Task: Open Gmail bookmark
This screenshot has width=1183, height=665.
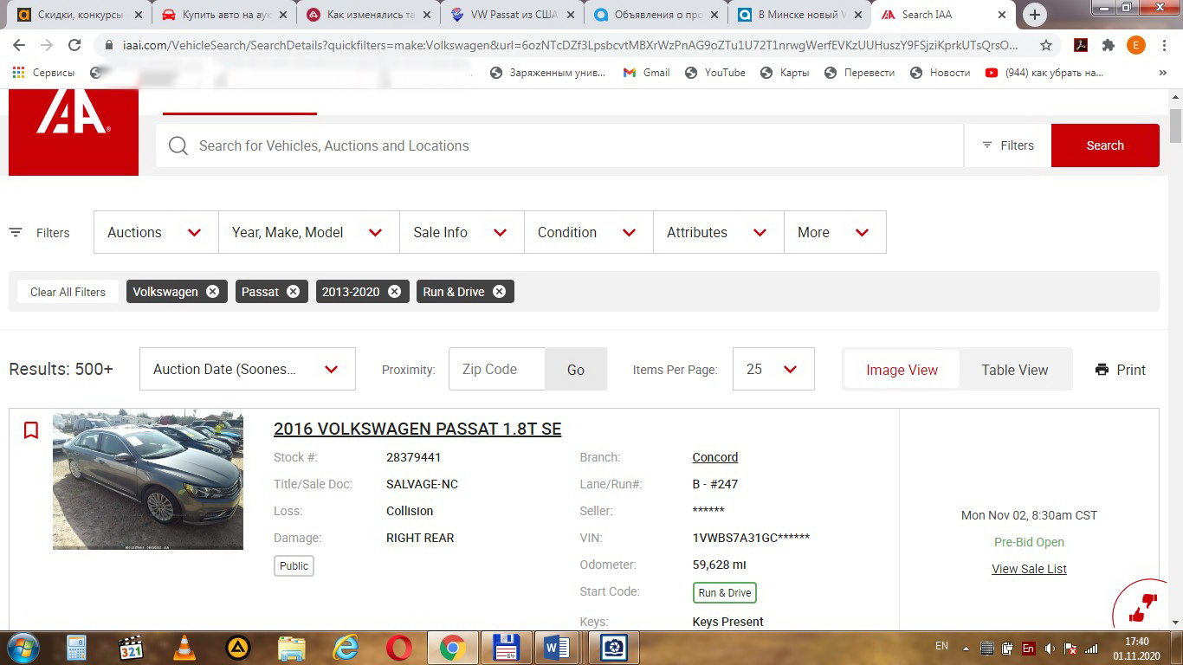Action: coord(647,73)
